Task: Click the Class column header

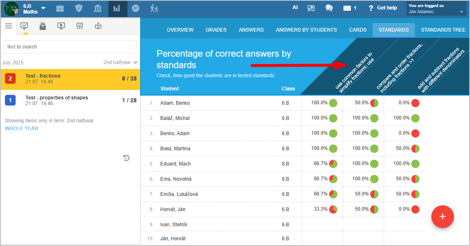Action: [288, 89]
